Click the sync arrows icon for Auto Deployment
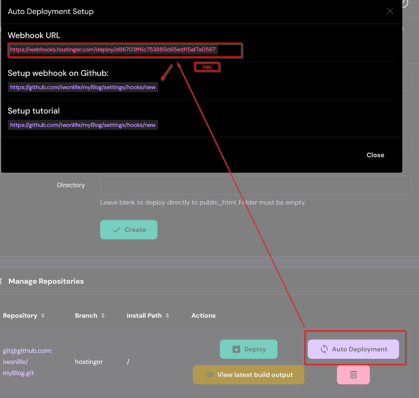 [x=324, y=349]
